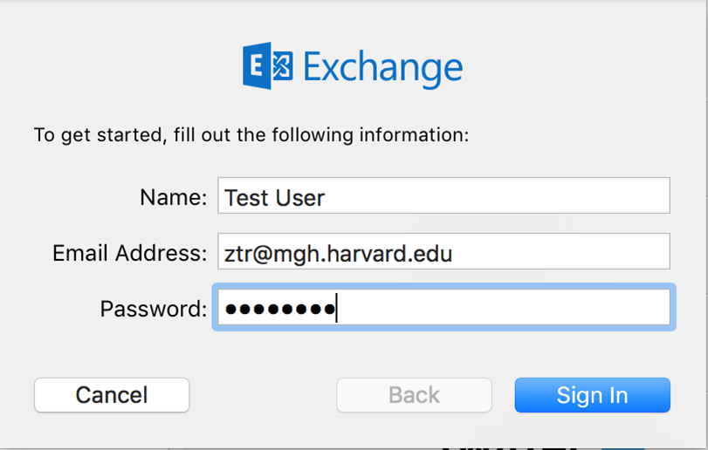Click empty space after the email address text
This screenshot has width=708, height=450.
560,252
